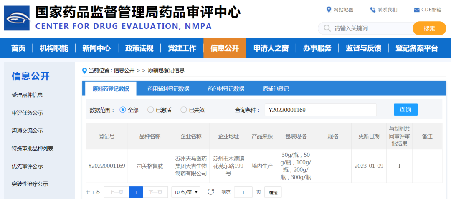Click the orange 搜索 button
This screenshot has width=451, height=199.
429,28
